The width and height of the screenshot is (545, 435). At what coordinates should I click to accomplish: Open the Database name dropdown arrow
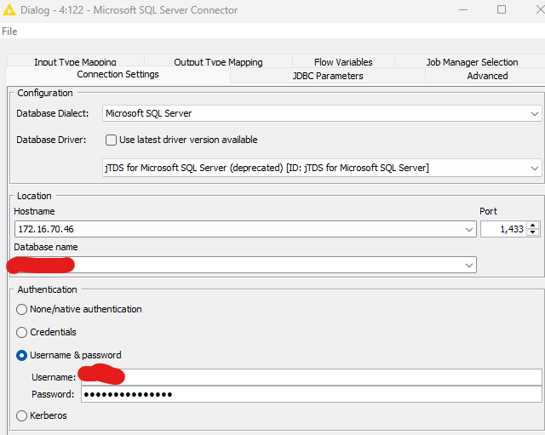point(469,266)
